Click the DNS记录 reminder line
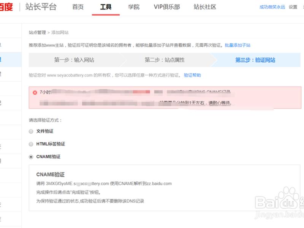Image resolution: width=304 pixels, height=228 pixels. pyautogui.click(x=90, y=201)
